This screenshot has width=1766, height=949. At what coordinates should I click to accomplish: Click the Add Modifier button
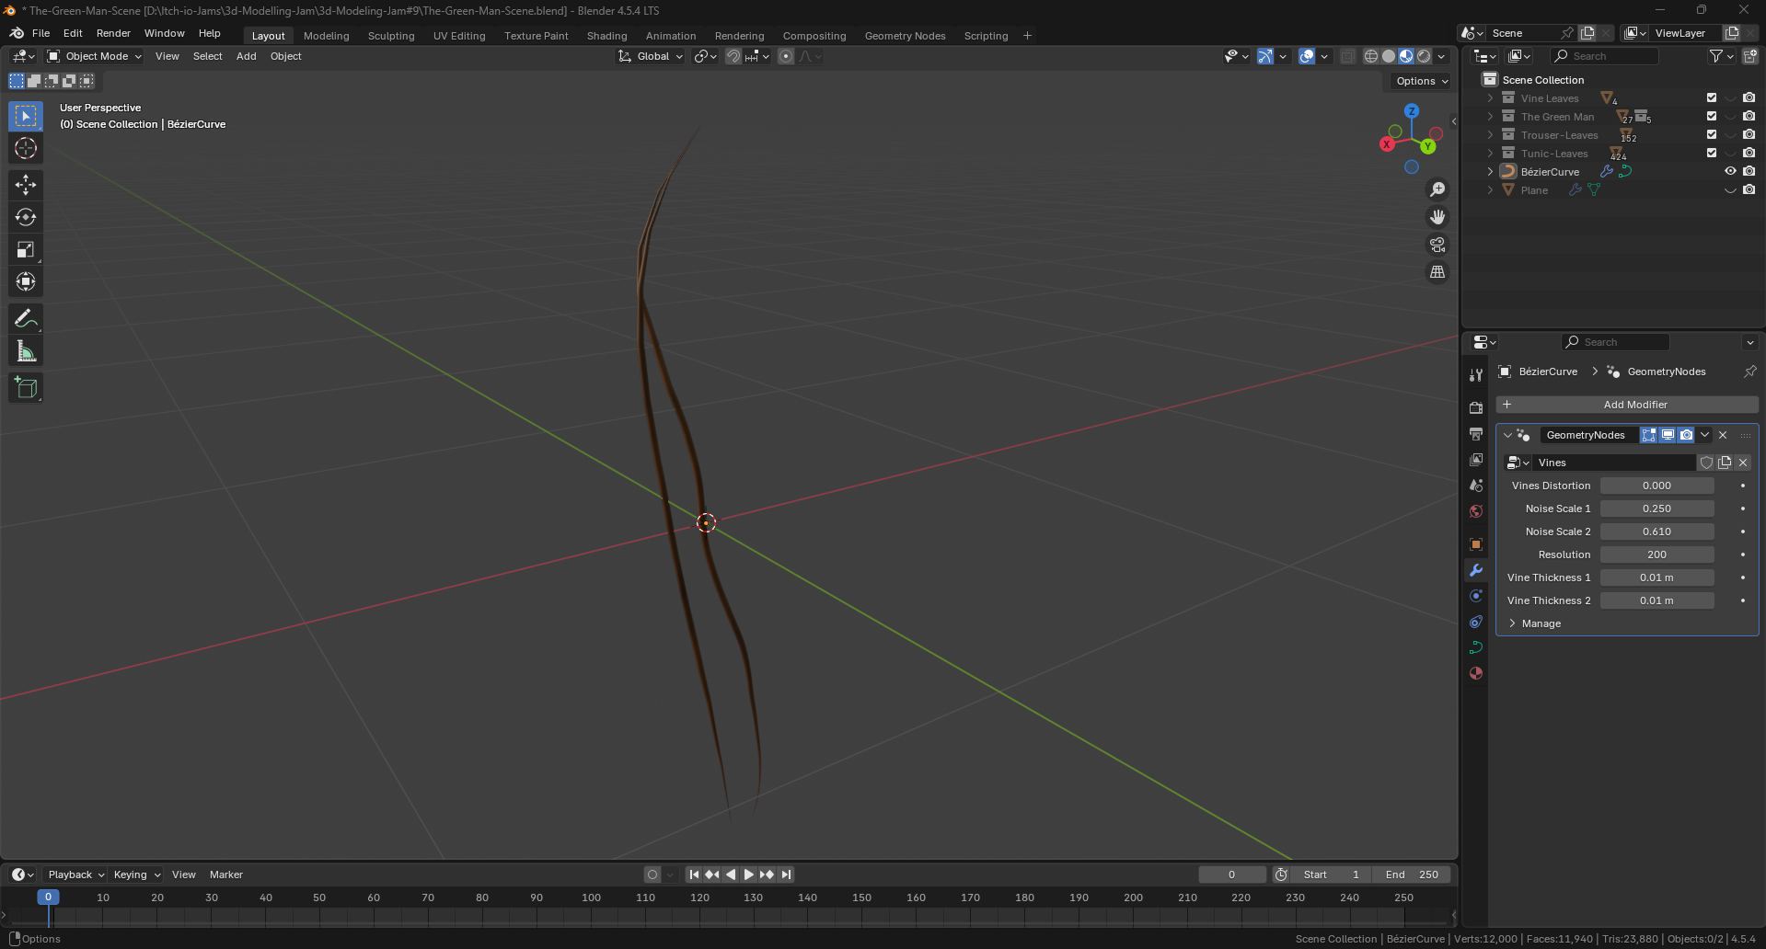coord(1627,405)
